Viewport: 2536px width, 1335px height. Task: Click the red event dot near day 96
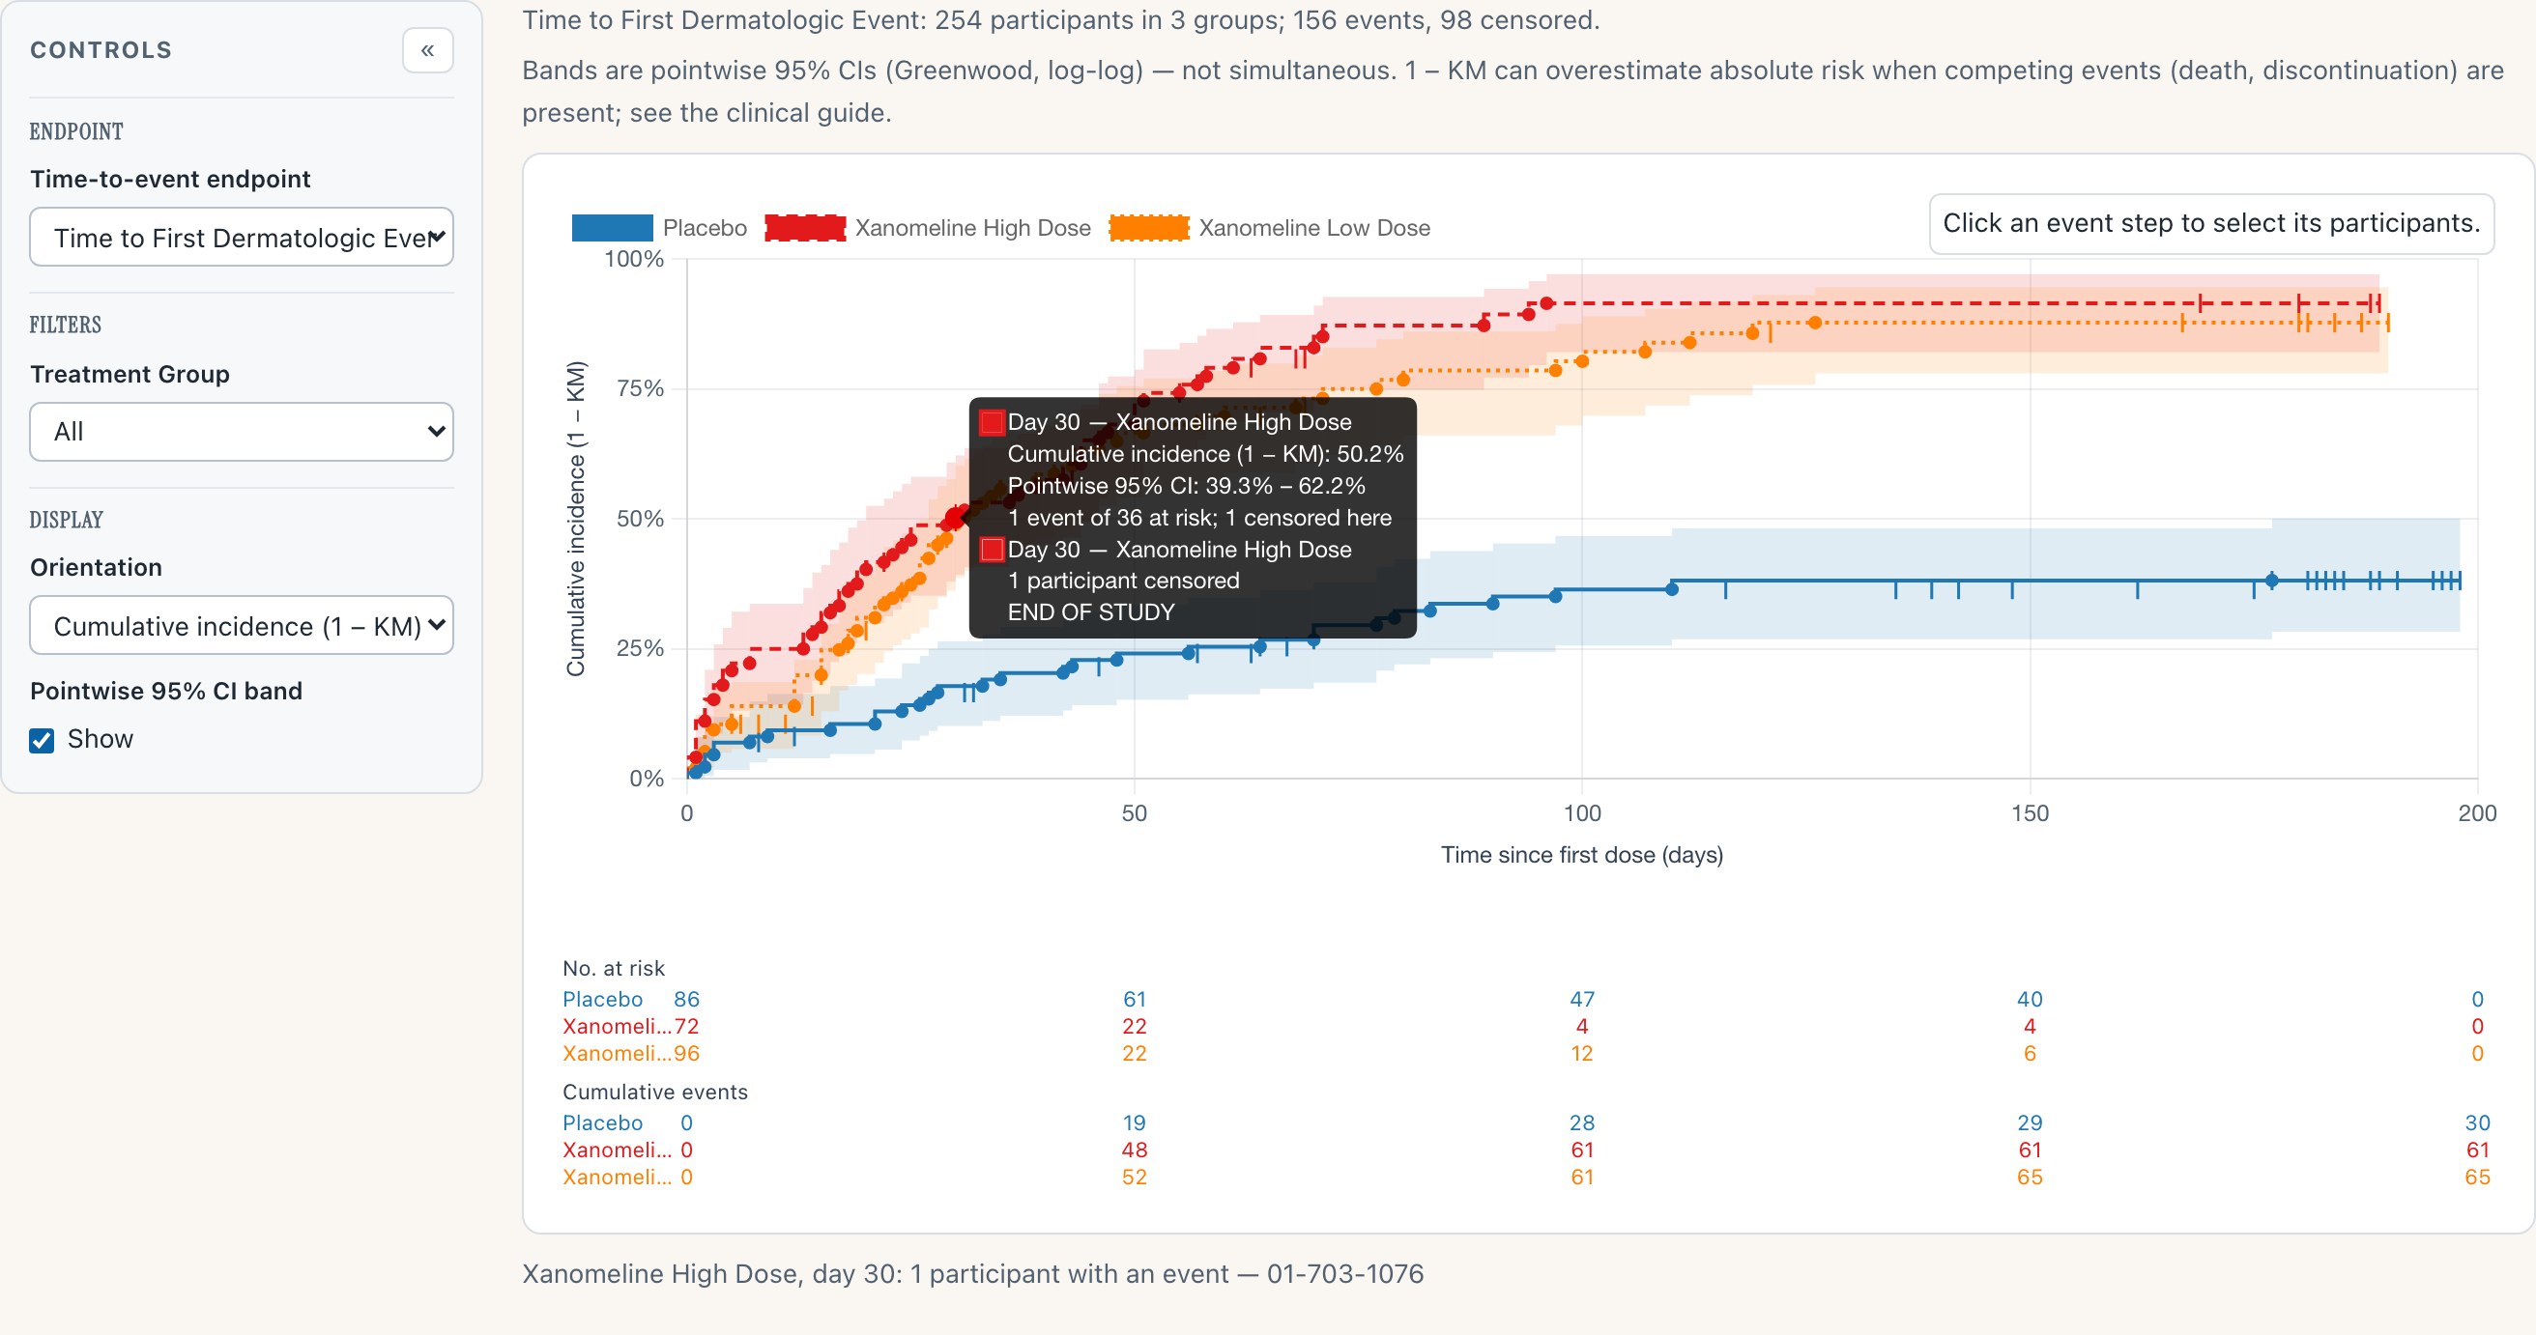coord(1545,304)
